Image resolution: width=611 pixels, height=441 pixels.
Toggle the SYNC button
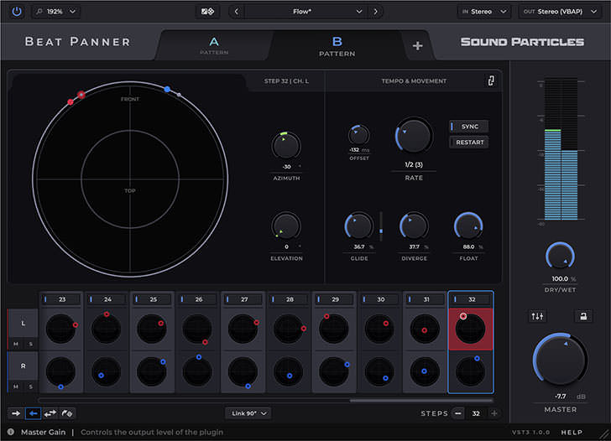469,127
